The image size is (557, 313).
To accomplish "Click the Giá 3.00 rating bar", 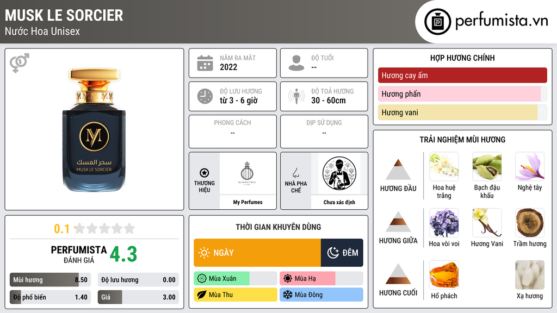I will click(x=138, y=297).
